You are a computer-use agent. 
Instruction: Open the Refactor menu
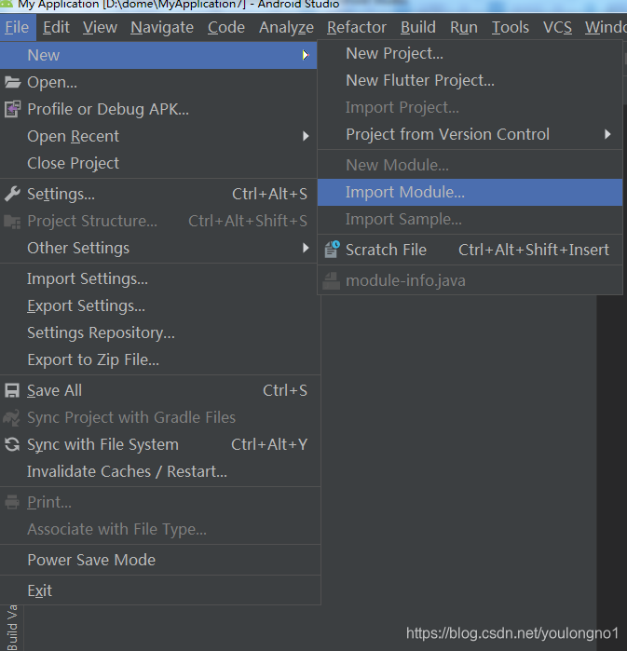pos(357,27)
